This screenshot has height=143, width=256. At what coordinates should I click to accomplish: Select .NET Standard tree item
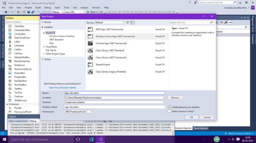[x=56, y=40]
